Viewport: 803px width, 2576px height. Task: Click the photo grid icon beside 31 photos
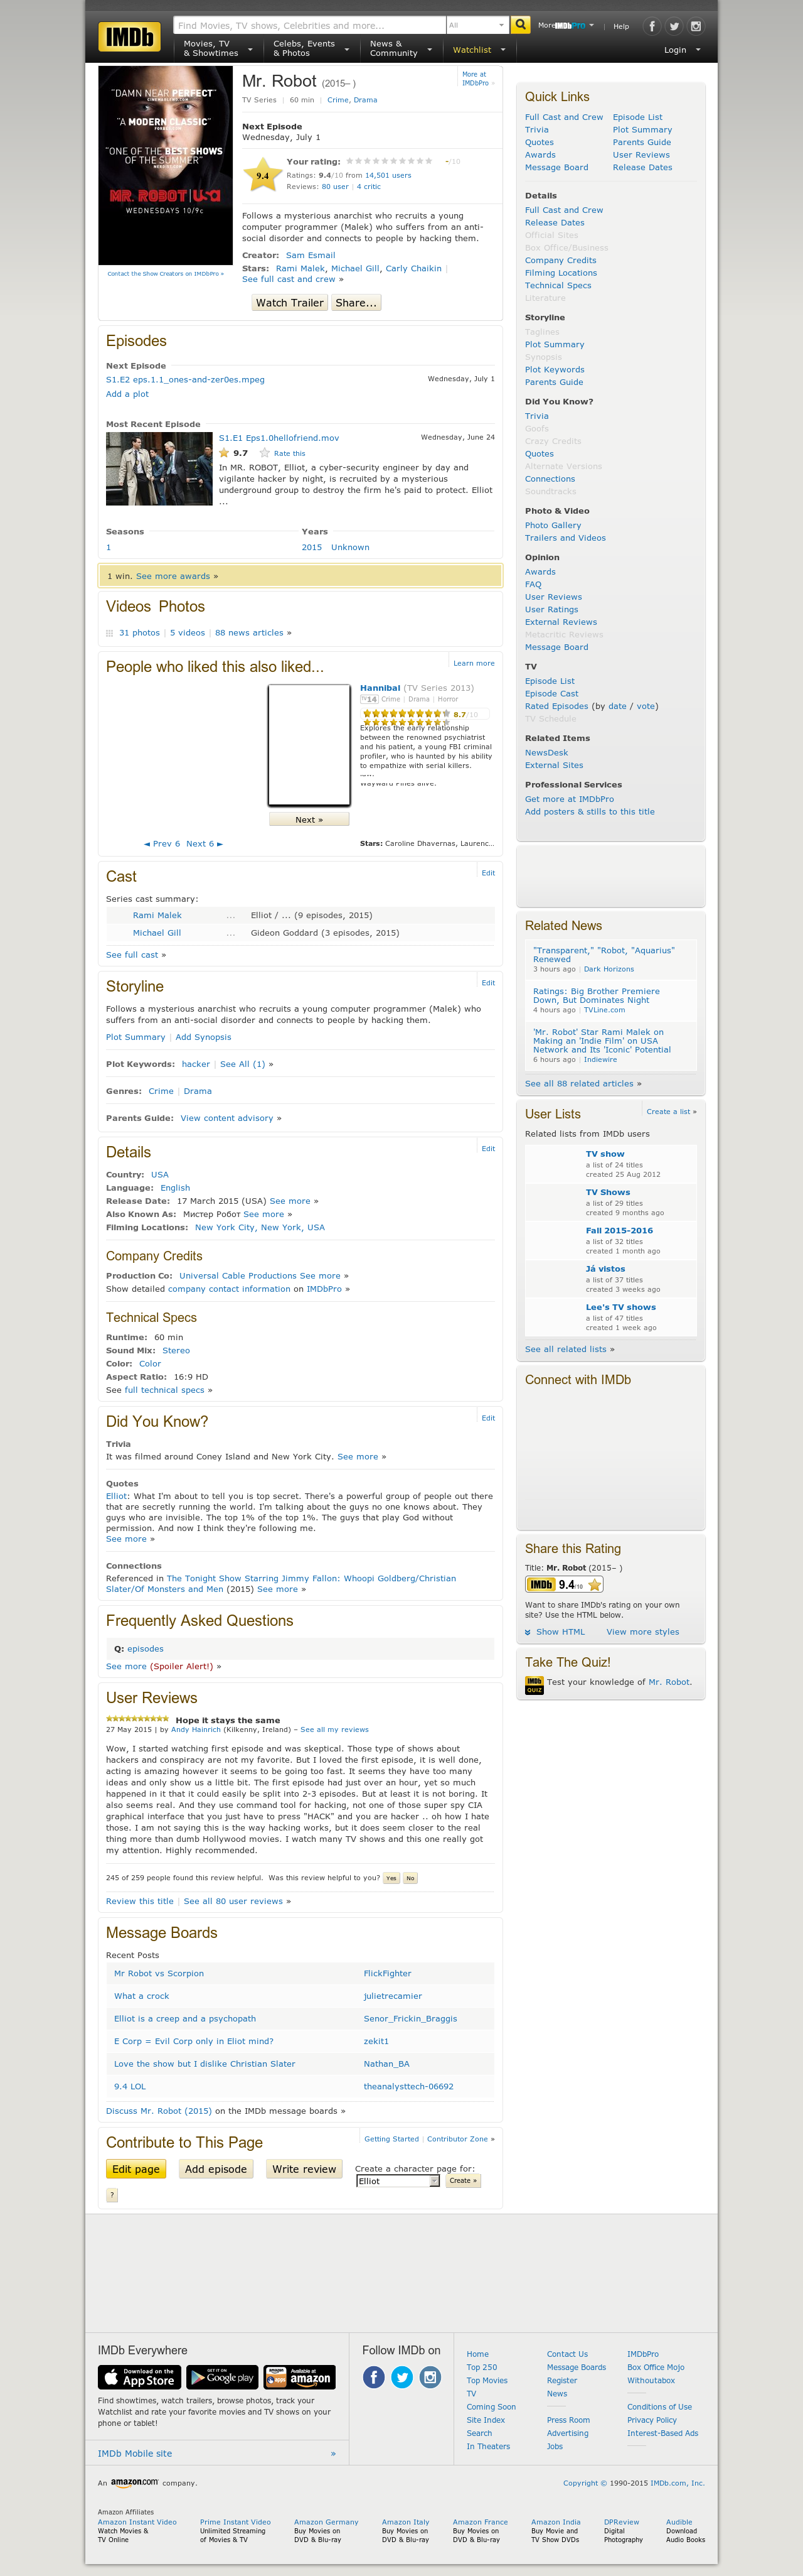(x=110, y=633)
